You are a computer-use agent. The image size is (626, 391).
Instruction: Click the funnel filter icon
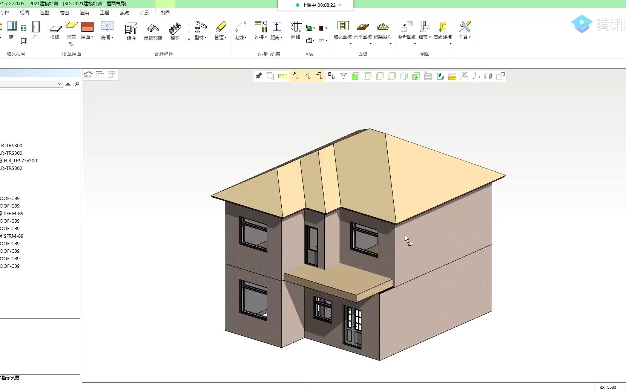pyautogui.click(x=344, y=76)
